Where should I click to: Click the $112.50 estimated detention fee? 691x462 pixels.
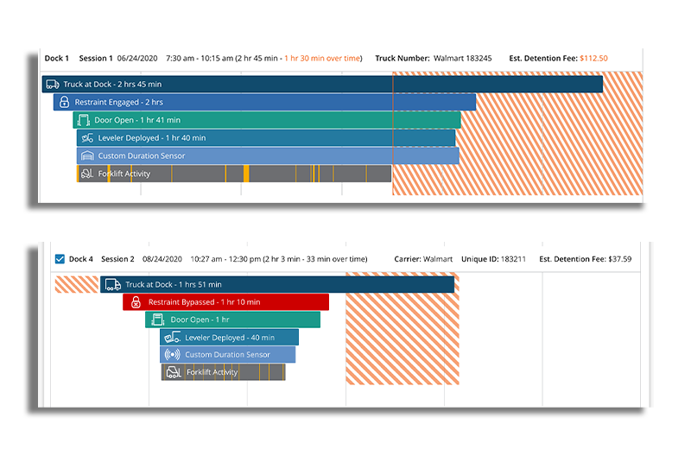tap(593, 59)
